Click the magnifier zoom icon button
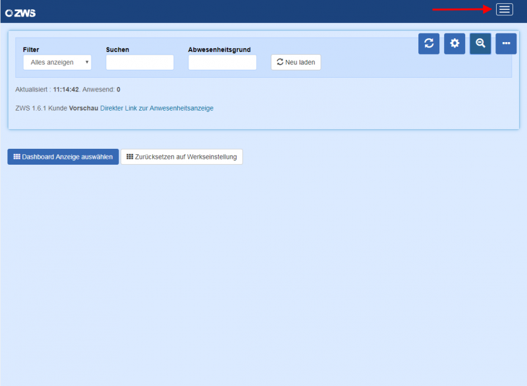Viewport: 527px width, 386px height. [x=480, y=43]
